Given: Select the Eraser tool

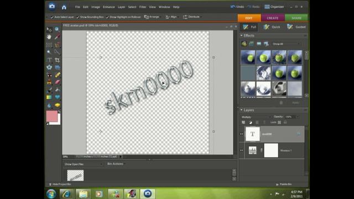Looking at the screenshot, I should coord(57,82).
